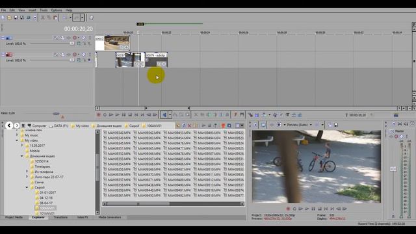The height and width of the screenshot is (234, 416).
Task: Minimize the first video track header
Action: tap(3, 38)
